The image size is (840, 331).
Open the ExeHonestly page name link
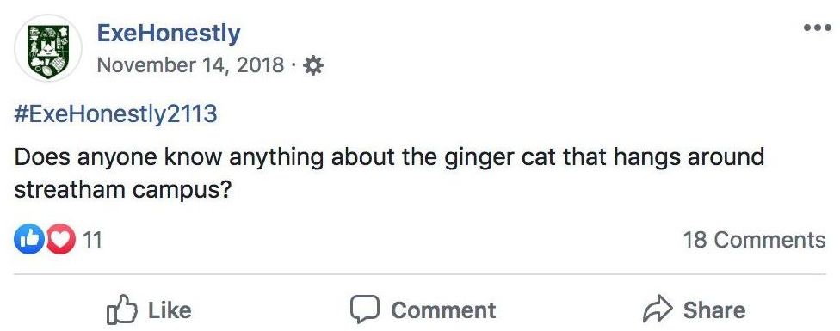click(x=169, y=34)
